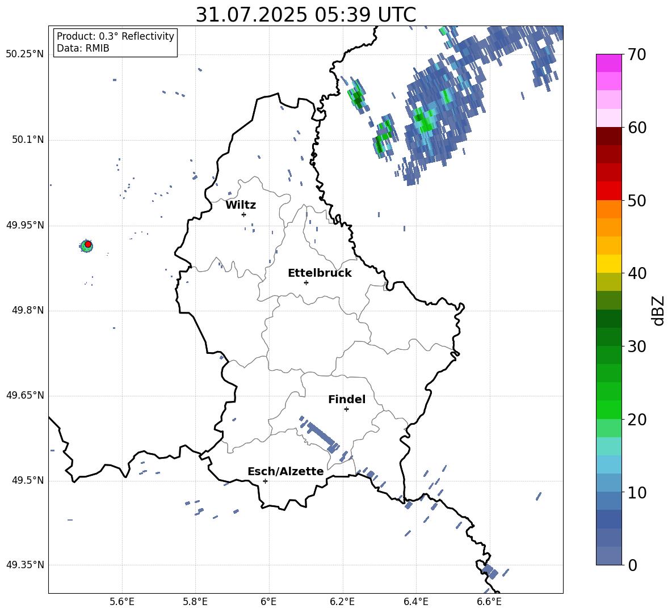Screen dimensions: 672x613
Task: Click the 6.6°E longitude label
Action: tap(489, 602)
